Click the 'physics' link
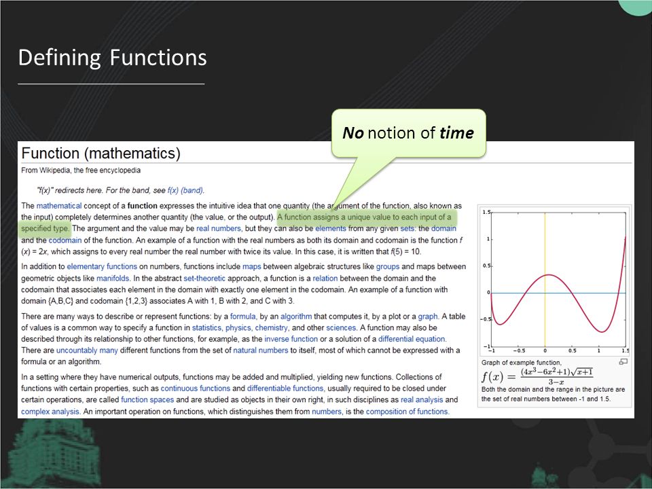The height and width of the screenshot is (489, 652). [238, 327]
